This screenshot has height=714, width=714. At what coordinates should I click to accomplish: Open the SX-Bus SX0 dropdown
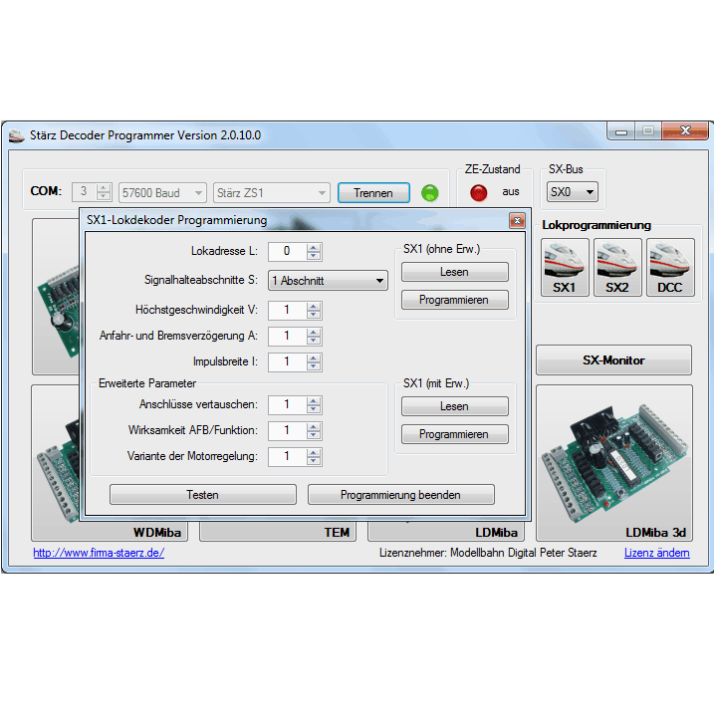(572, 192)
